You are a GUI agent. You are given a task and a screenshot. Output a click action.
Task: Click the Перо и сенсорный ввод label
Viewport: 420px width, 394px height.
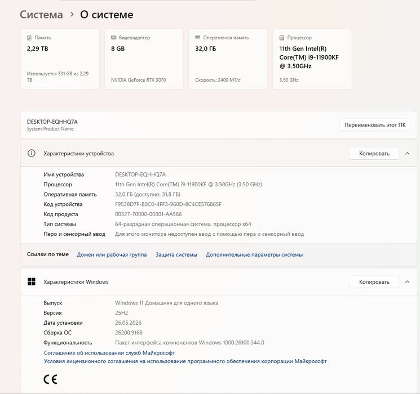pyautogui.click(x=74, y=234)
